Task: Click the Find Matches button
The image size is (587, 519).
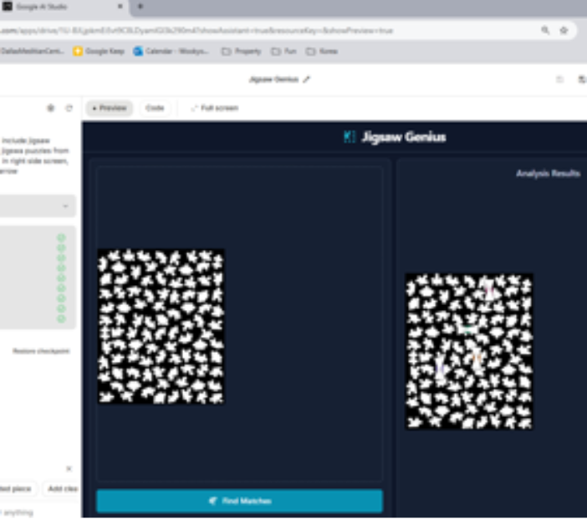Action: tap(239, 501)
